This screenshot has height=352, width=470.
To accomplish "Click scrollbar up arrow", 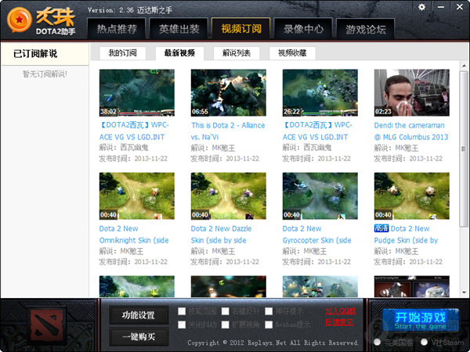I will click(x=464, y=66).
